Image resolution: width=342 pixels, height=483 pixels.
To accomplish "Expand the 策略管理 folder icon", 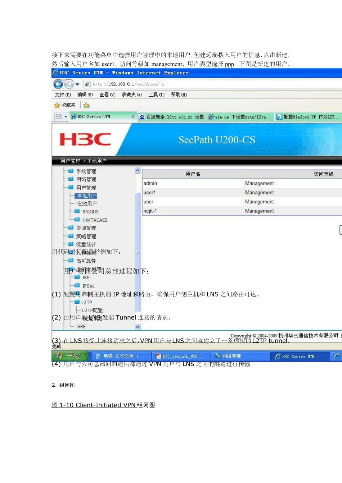I will click(71, 236).
